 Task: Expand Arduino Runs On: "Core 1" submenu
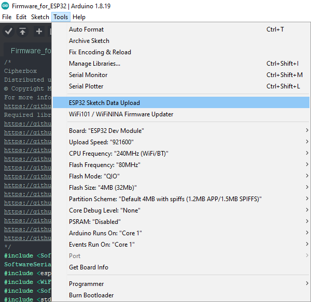(x=181, y=233)
